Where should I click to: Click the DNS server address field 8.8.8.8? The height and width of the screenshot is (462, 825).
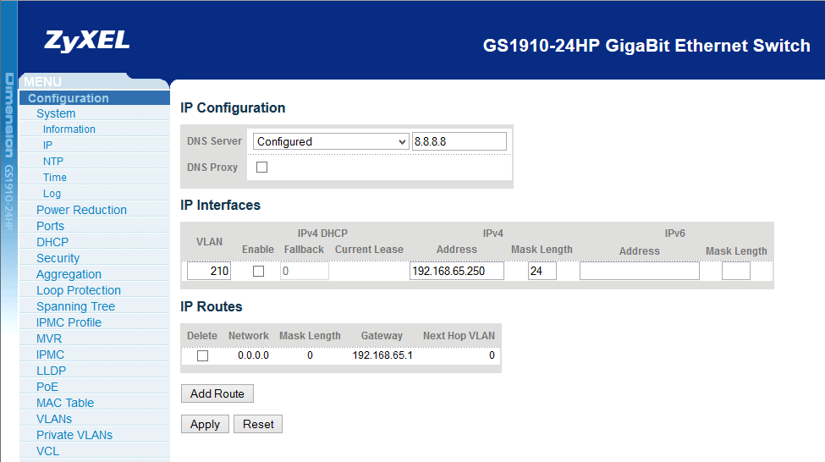click(459, 141)
